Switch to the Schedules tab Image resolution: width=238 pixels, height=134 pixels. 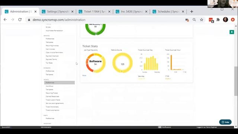pyautogui.click(x=168, y=12)
